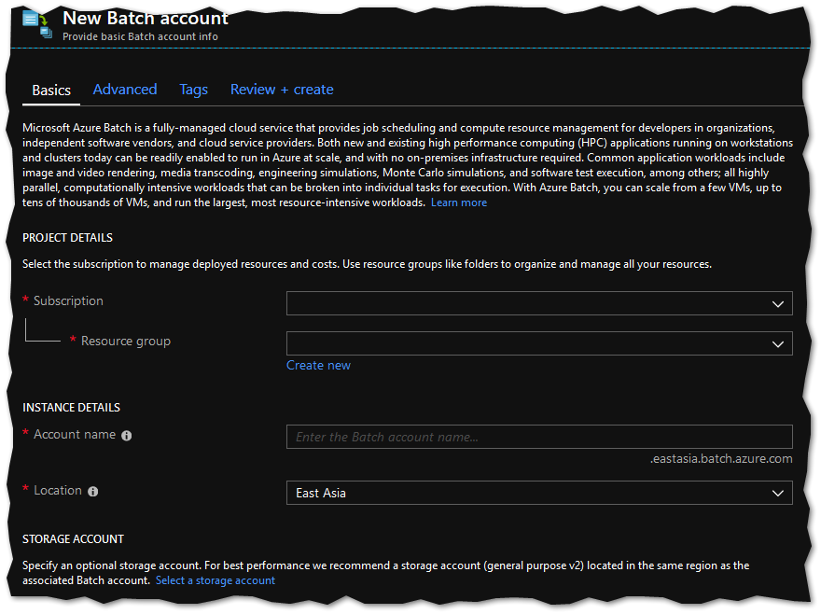821x614 pixels.
Task: Click the Resource group field label
Action: (x=126, y=342)
